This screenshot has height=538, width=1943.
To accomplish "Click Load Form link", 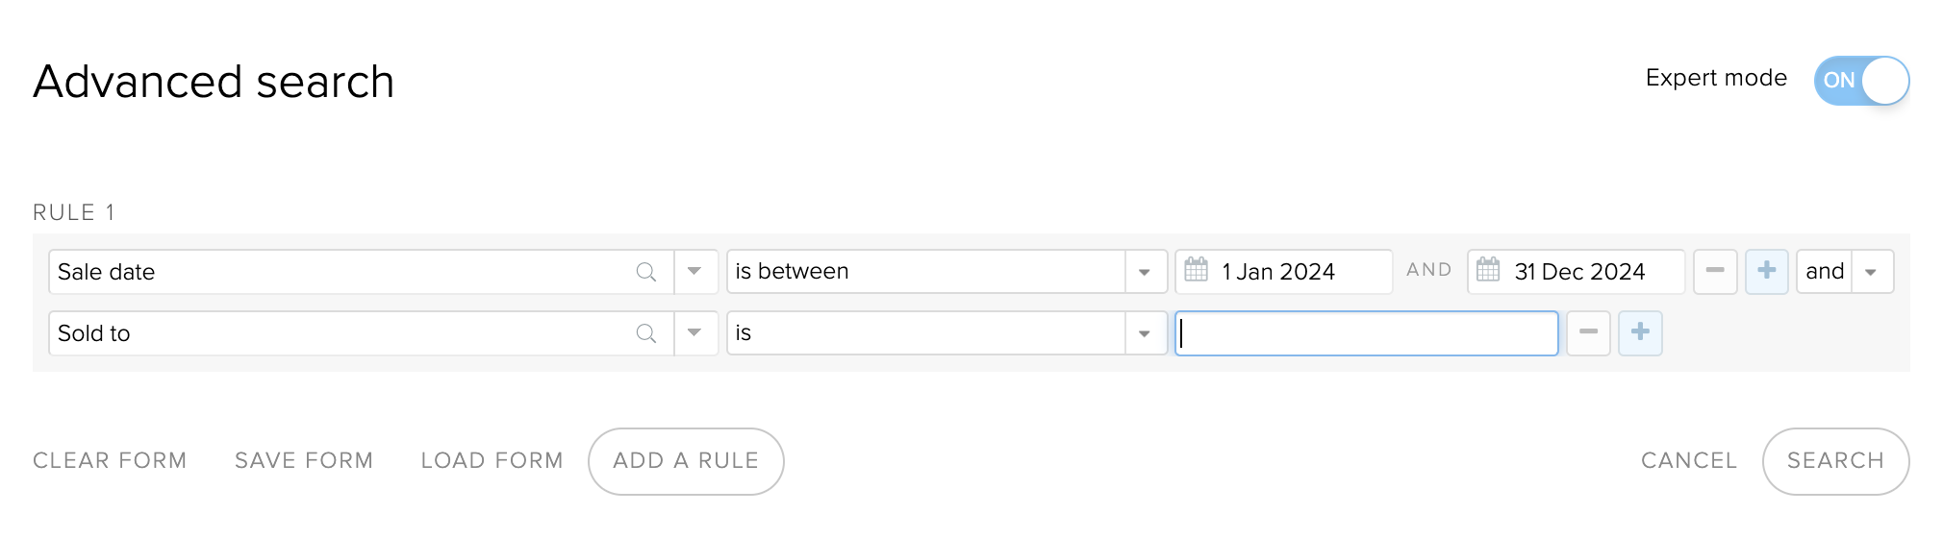I will [x=492, y=461].
